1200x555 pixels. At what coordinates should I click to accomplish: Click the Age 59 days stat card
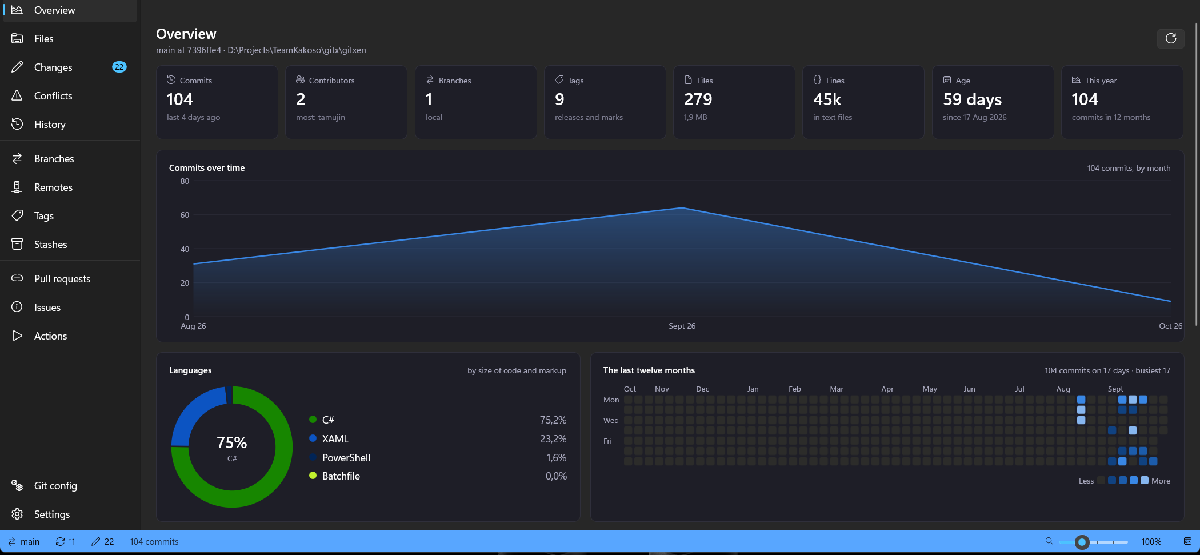tap(993, 102)
